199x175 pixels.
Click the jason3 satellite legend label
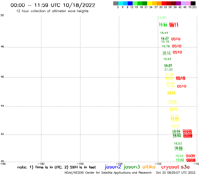click(132, 167)
